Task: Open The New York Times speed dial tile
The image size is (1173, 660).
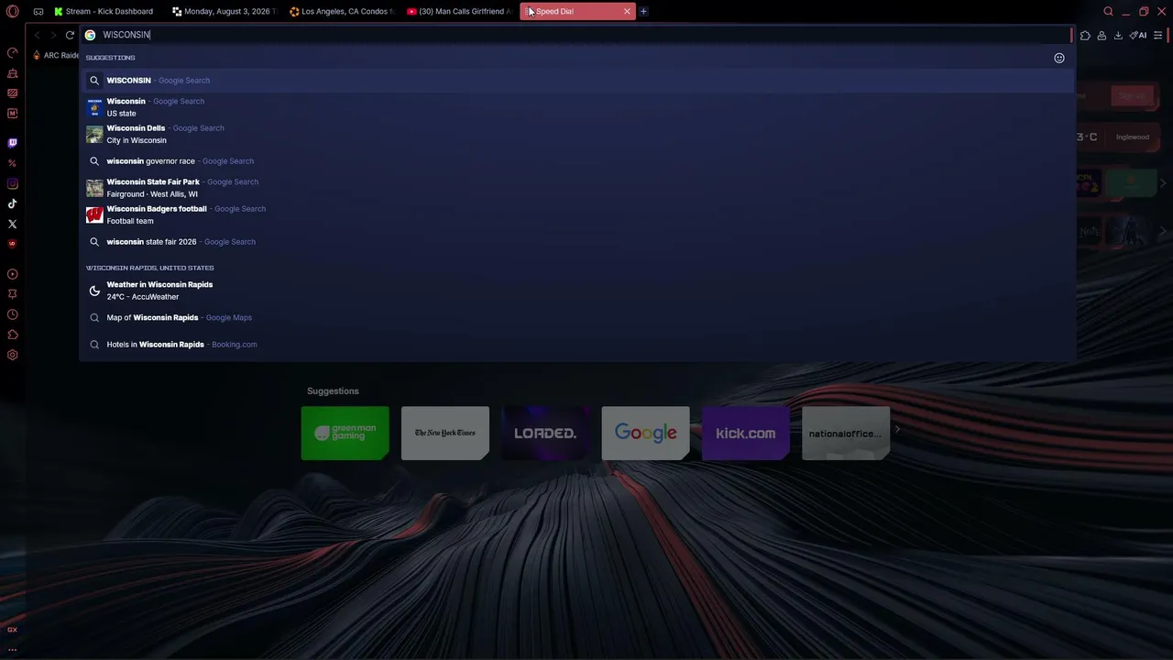Action: coord(445,433)
